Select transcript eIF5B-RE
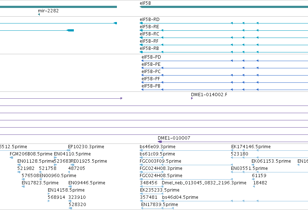This screenshot has width=308, height=210. click(149, 27)
